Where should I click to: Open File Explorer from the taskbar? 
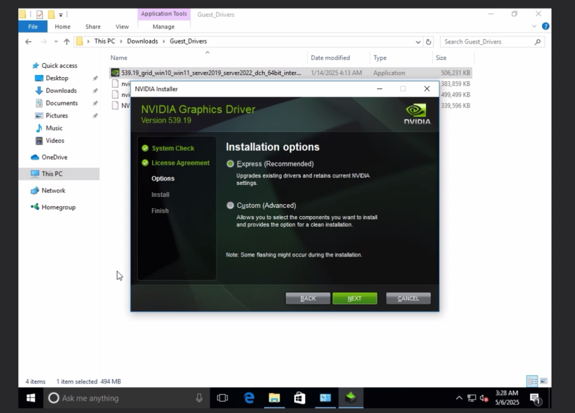coord(274,398)
